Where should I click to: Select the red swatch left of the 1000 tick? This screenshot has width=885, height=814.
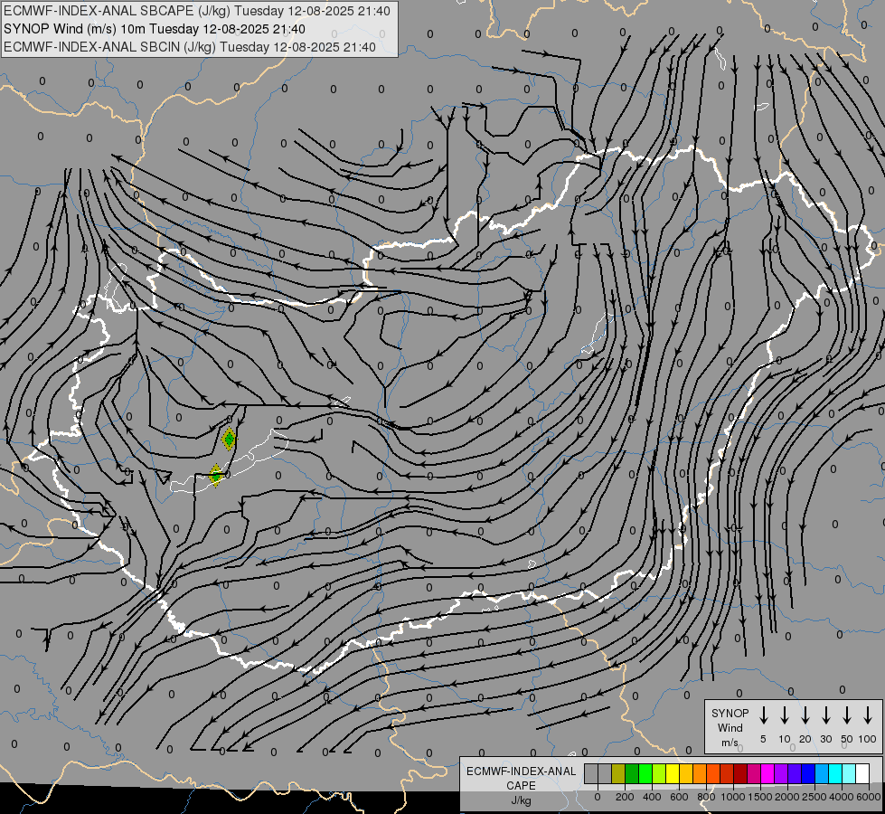[x=728, y=773]
